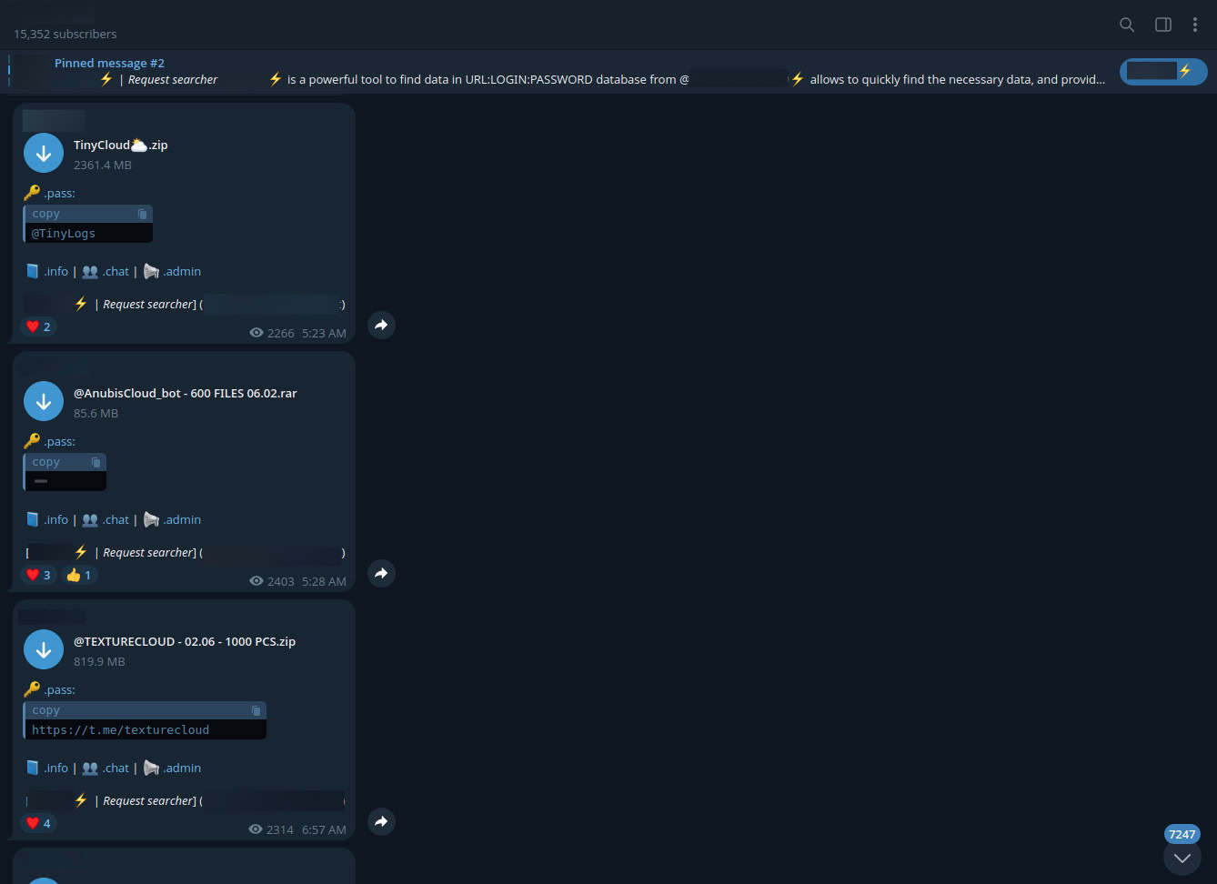The image size is (1217, 884).
Task: Open Pinned message #2 bar
Action: [x=546, y=72]
